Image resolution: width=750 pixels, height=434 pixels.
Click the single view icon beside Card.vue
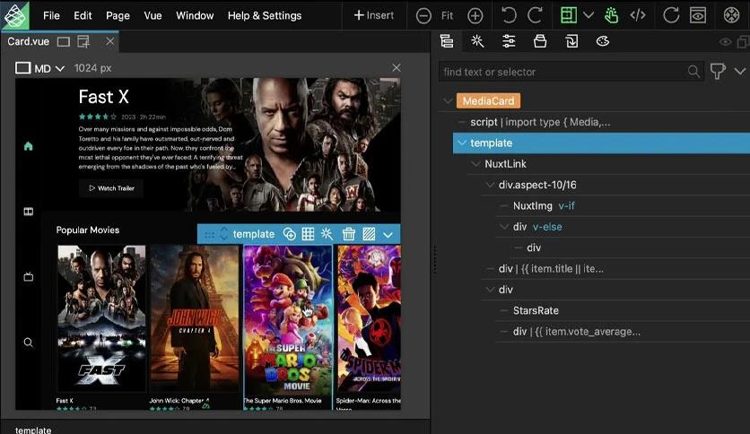63,41
